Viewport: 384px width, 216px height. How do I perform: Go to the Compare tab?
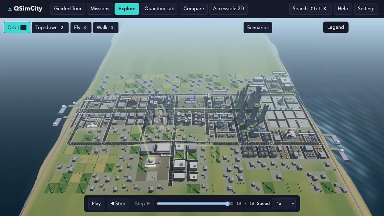coord(194,9)
